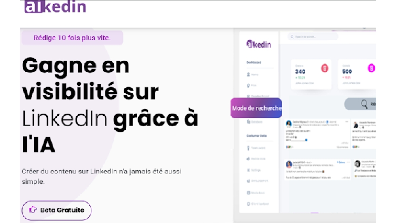This screenshot has height=223, width=396.
Task: Open the Settings item in the sidebar
Action: pos(253,170)
